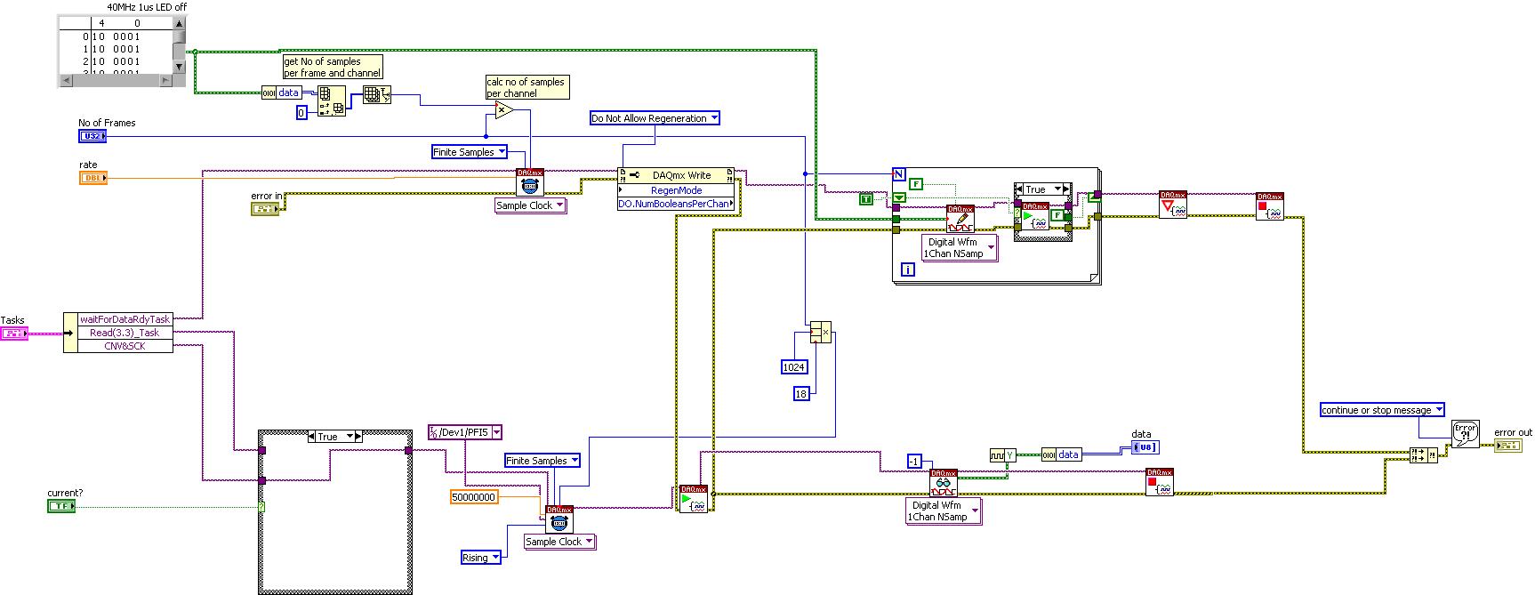Click the Multiply node for samples per channel

point(504,110)
